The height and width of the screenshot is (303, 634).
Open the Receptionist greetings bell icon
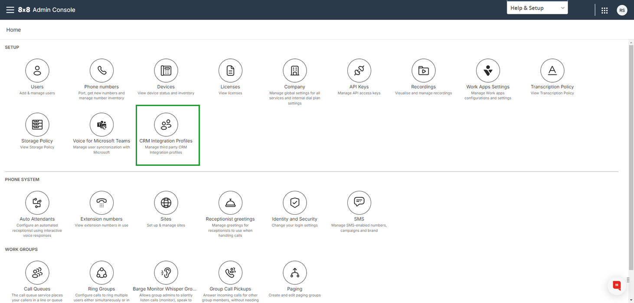point(230,203)
